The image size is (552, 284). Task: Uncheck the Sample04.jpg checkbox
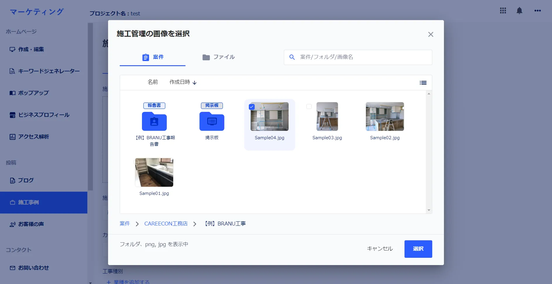pos(252,107)
